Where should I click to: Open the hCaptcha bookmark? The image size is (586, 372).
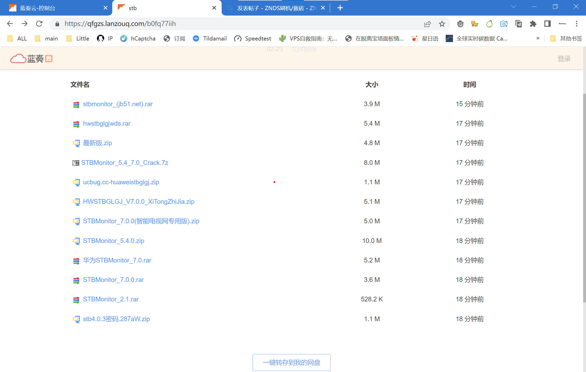click(138, 38)
